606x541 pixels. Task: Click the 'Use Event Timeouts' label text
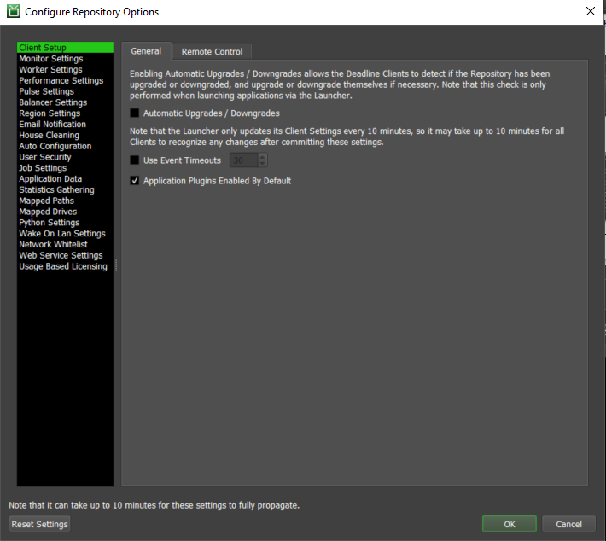pyautogui.click(x=182, y=160)
